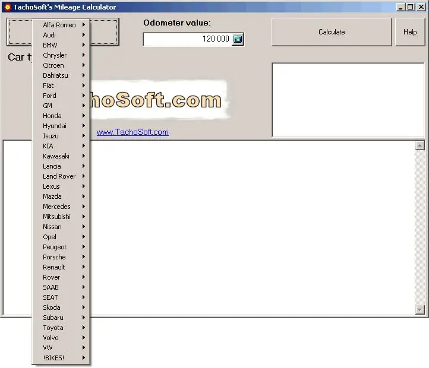429x368 pixels.
Task: Click the submenu arrow next to Ford
Action: (84, 96)
